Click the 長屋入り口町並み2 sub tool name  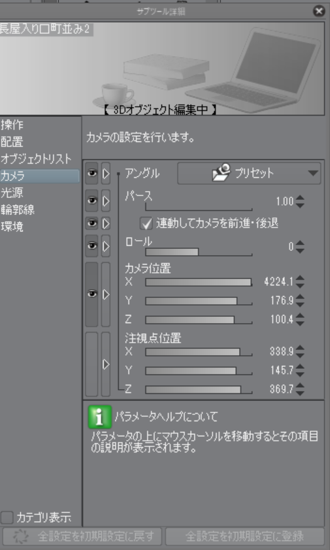click(45, 29)
